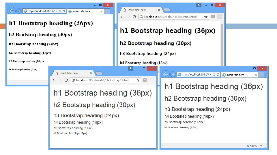View site information icon in bottom-left Chrome address bar
Image resolution: width=277 pixels, height=155 pixels.
click(73, 80)
